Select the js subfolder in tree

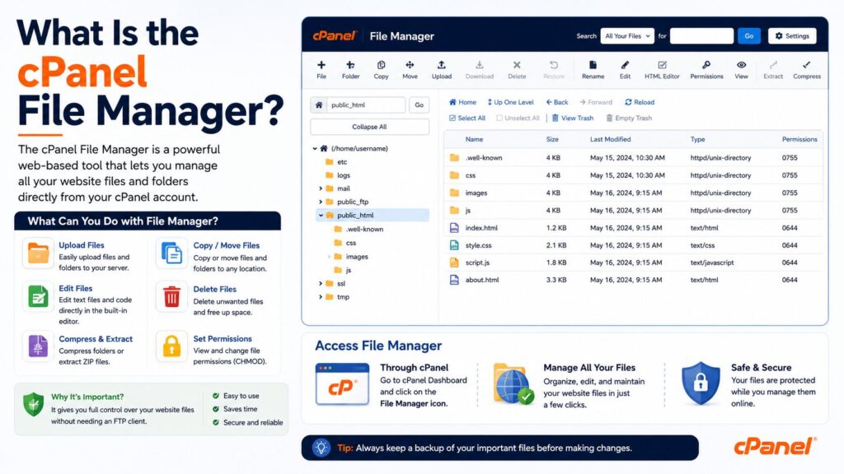tap(349, 270)
